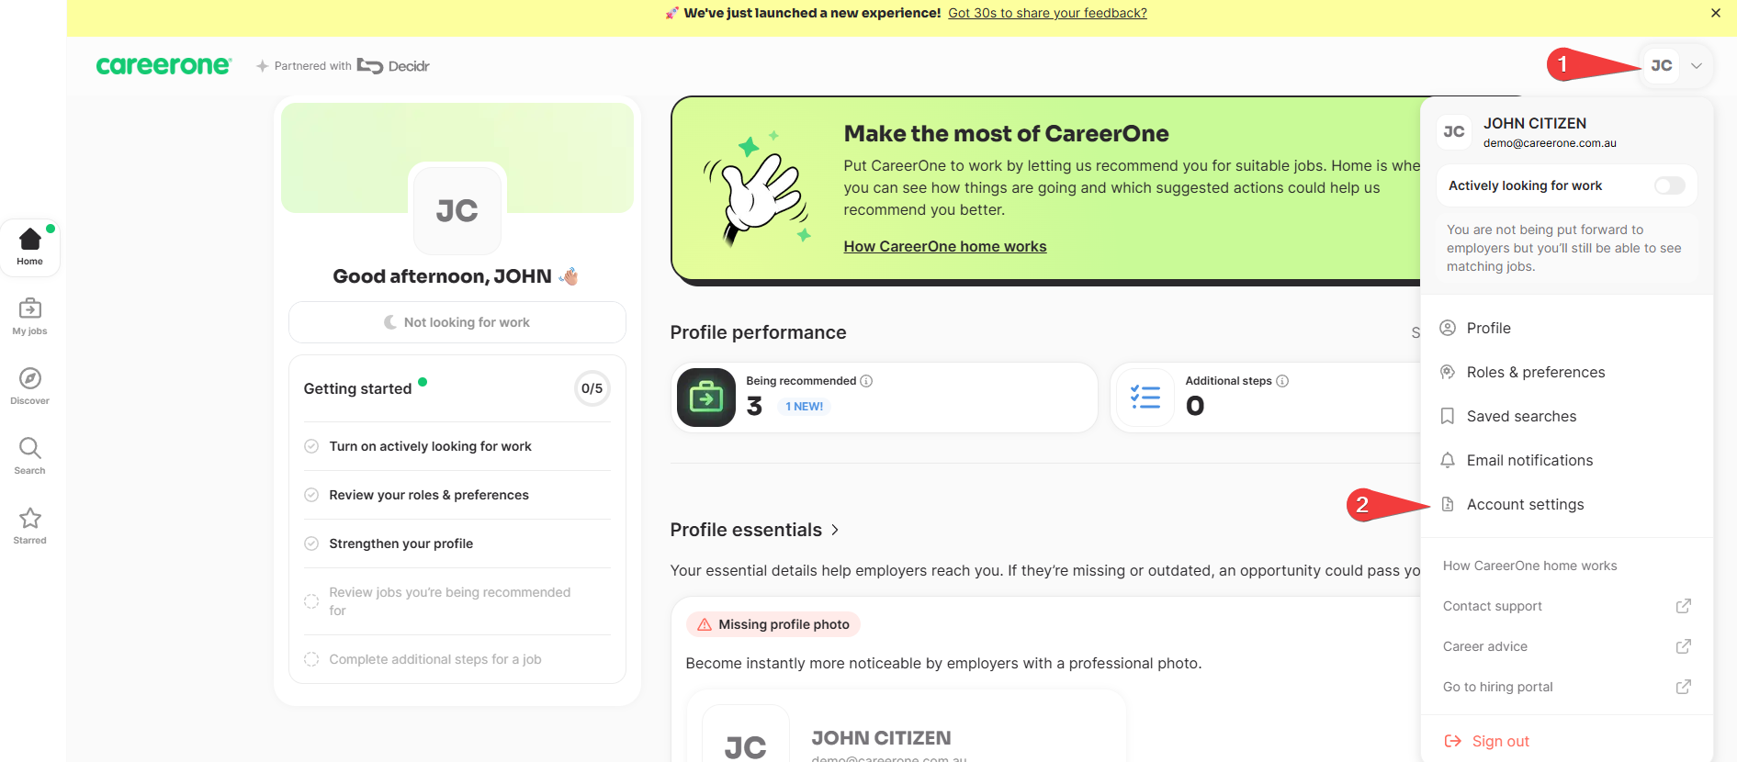Check Turn on actively looking for work
Viewport: 1737px width, 762px height.
click(311, 446)
